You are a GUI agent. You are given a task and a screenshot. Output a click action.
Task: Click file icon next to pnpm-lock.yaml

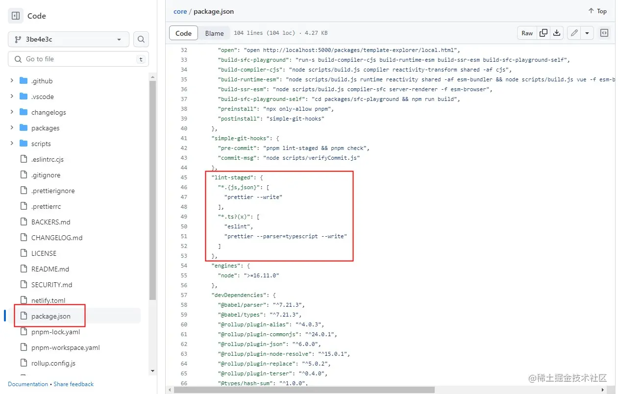24,332
